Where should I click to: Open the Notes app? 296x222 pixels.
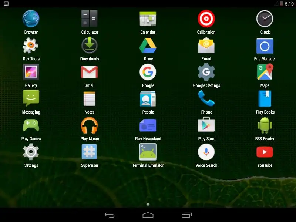click(90, 99)
